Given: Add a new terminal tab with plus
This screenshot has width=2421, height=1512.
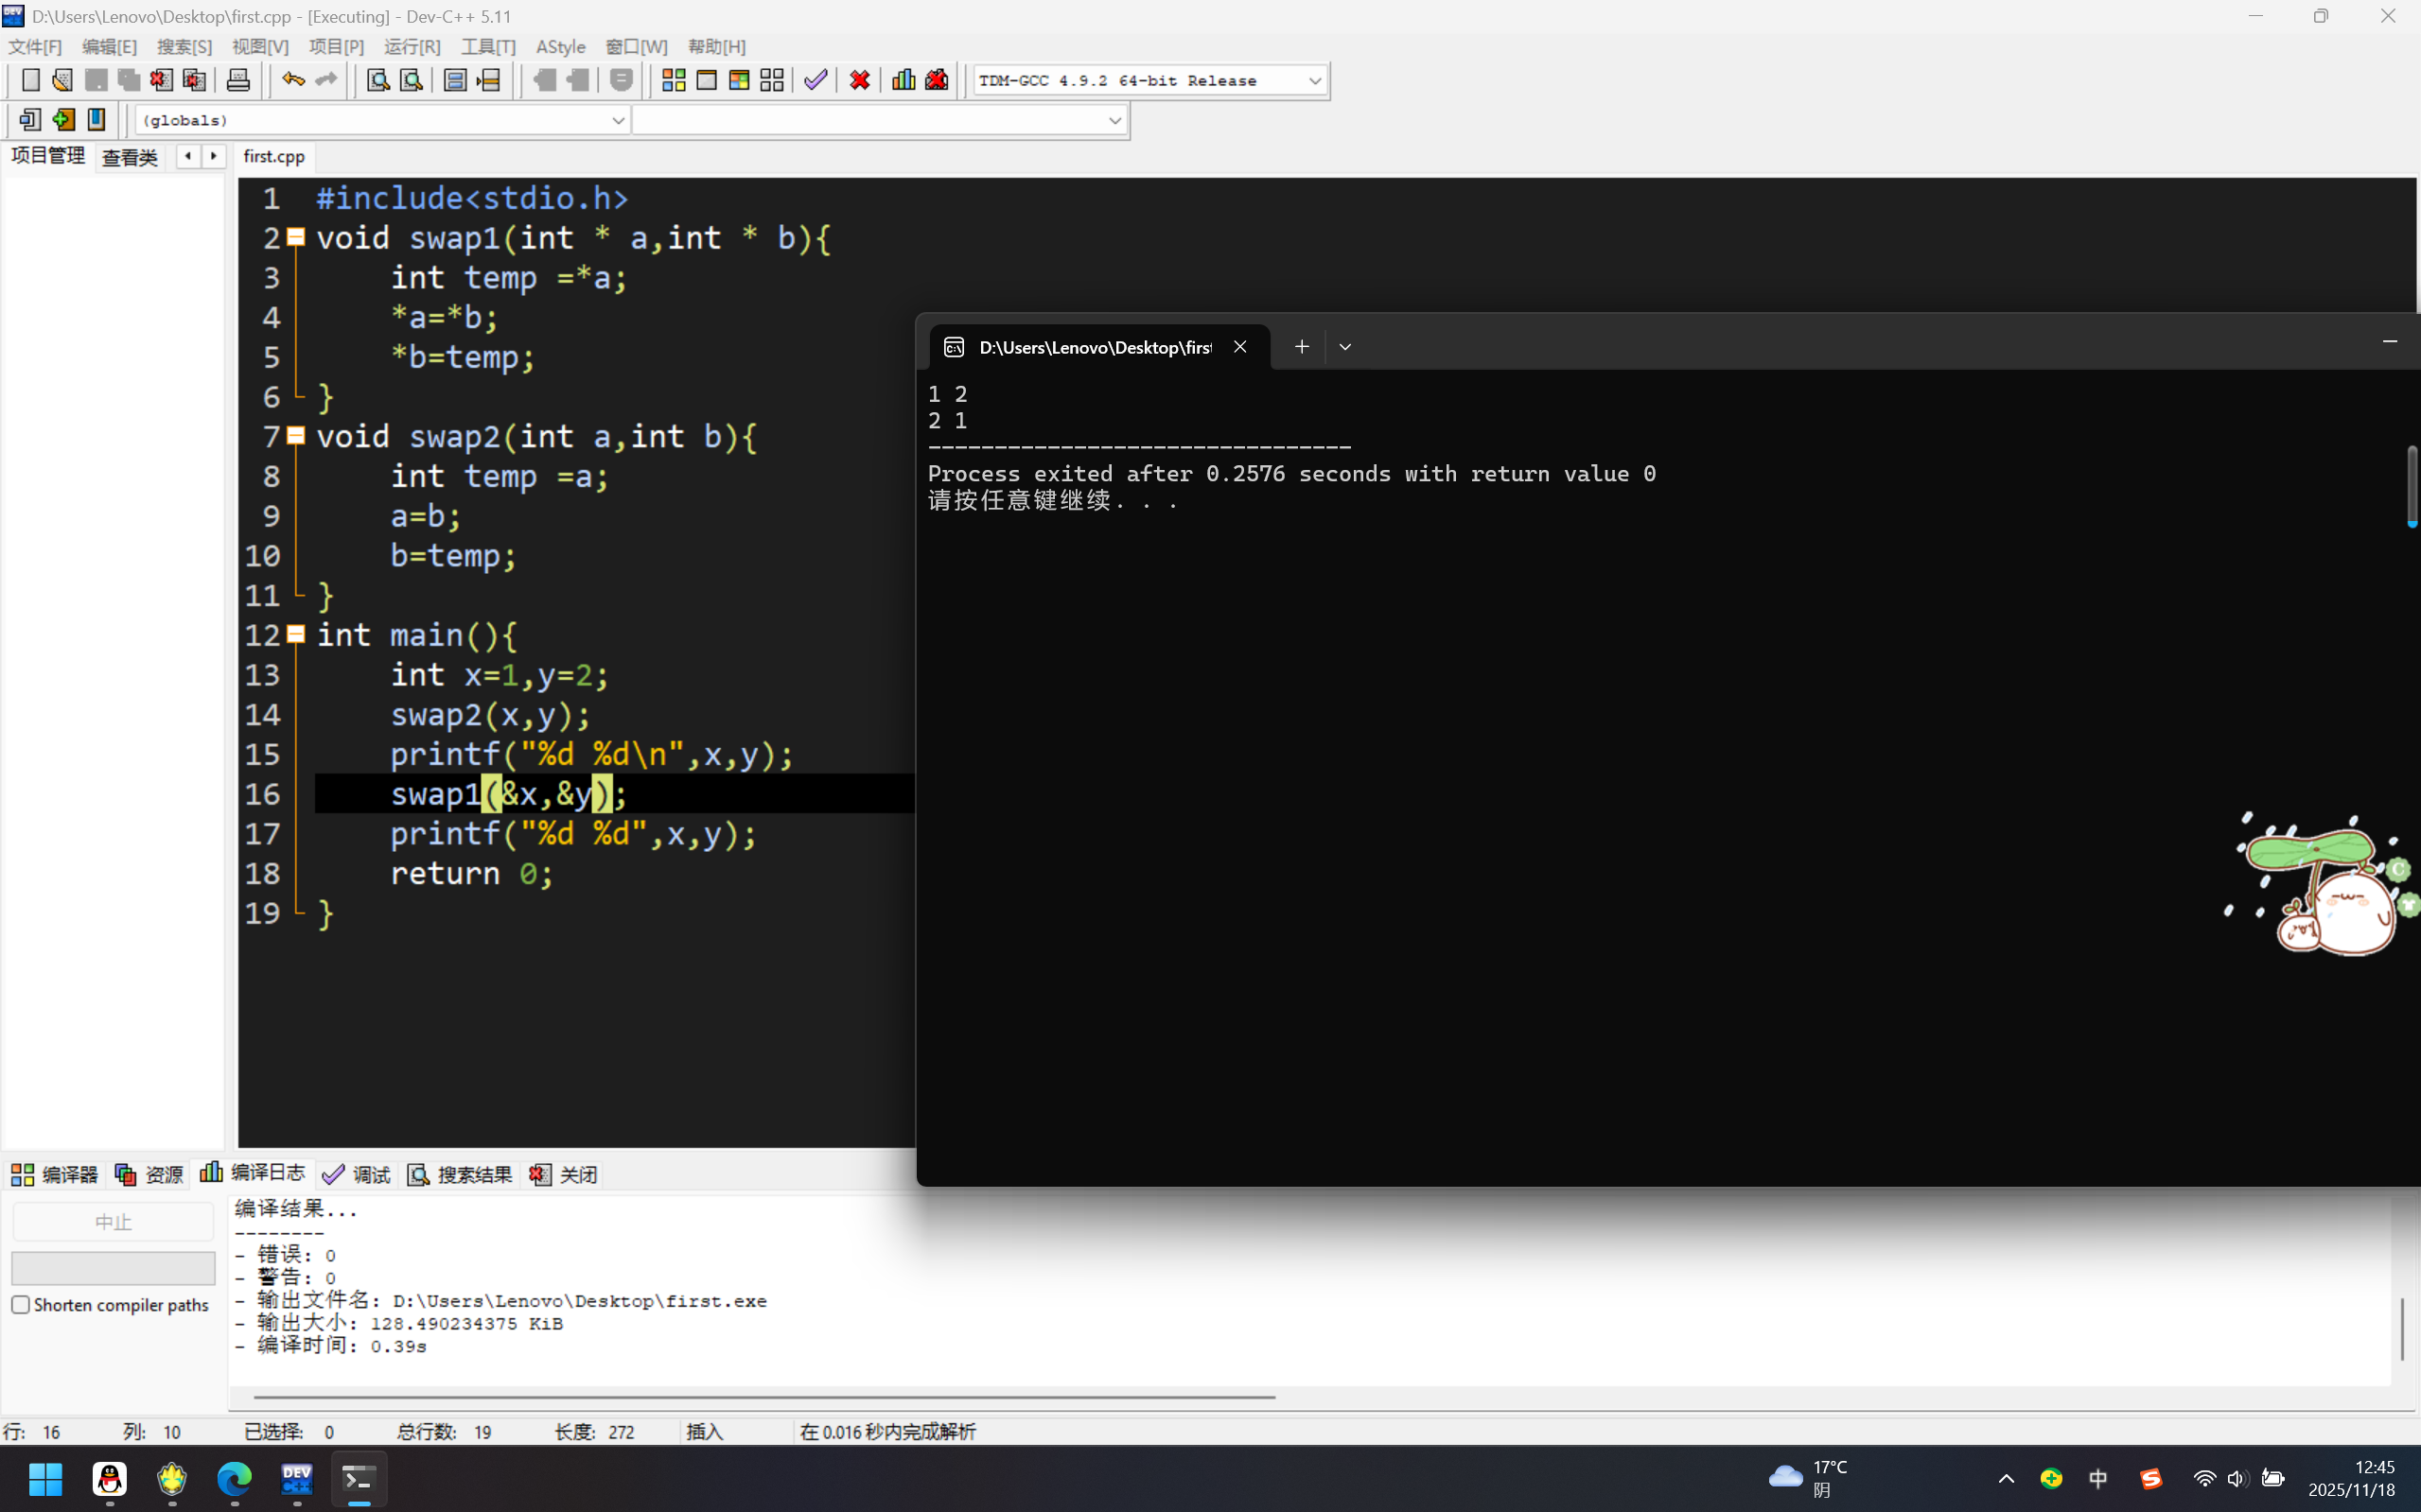Looking at the screenshot, I should [1301, 347].
